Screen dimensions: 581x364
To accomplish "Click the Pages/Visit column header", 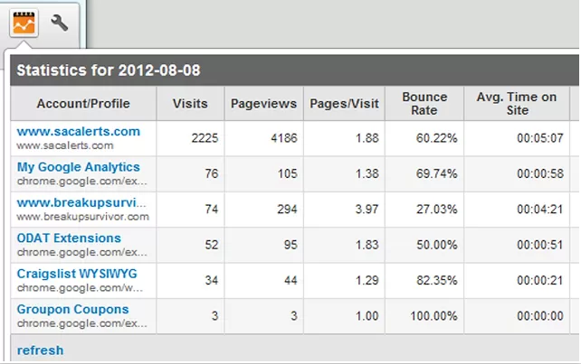I will [344, 104].
